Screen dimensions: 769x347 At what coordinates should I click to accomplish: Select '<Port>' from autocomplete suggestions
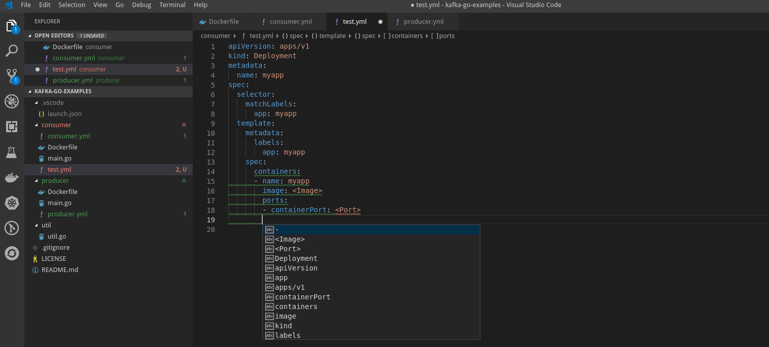371,249
